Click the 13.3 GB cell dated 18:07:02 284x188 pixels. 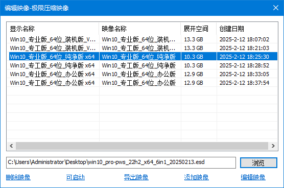coord(194,39)
